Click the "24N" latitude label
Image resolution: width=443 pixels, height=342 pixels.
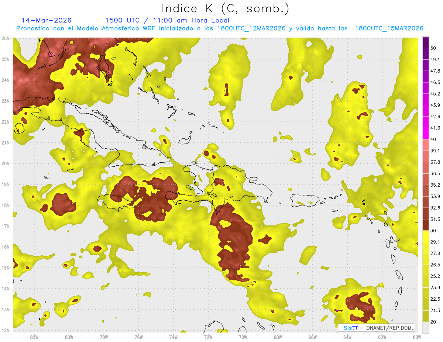5,80
